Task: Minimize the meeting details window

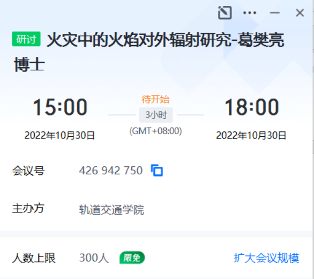Action: (274, 13)
